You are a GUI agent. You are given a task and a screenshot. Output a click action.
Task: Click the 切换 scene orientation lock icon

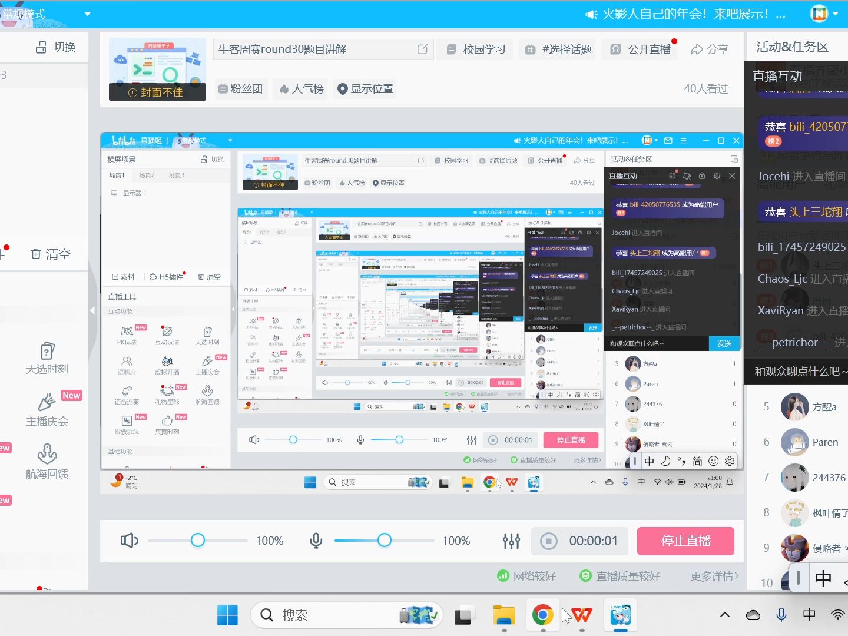[x=41, y=47]
